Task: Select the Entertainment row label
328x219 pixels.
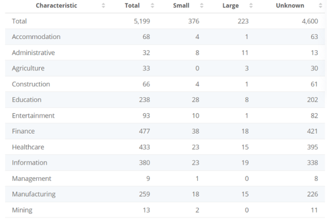Action: [x=32, y=116]
